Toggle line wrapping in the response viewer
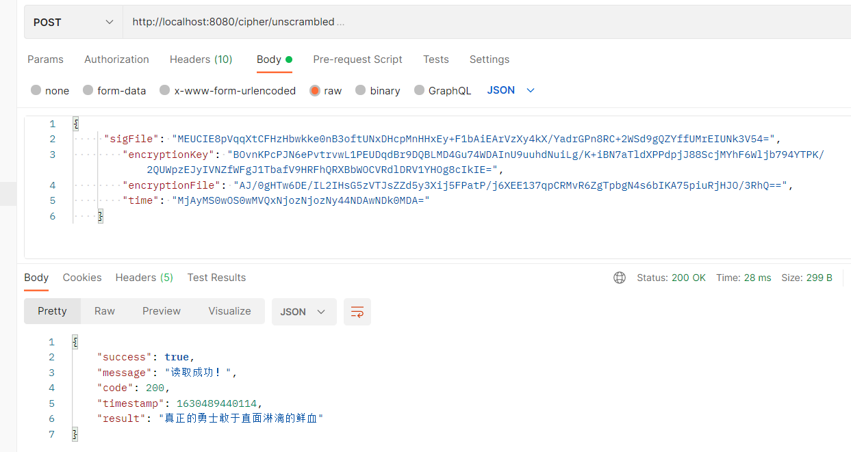The image size is (851, 452). [357, 311]
